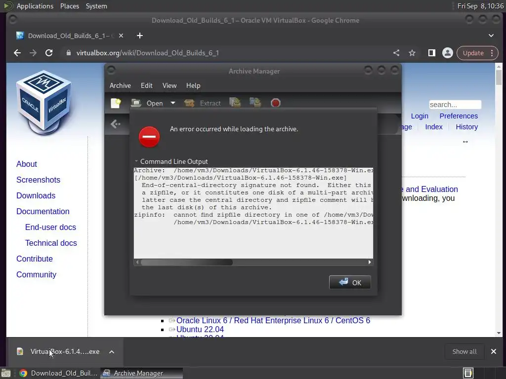506x379 pixels.
Task: Click Chrome's back navigation arrow
Action: click(x=17, y=53)
